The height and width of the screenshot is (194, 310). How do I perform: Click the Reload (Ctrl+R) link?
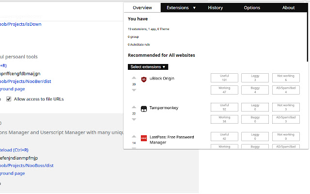point(14,150)
